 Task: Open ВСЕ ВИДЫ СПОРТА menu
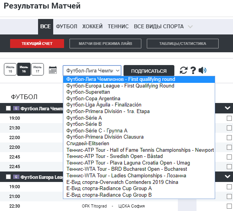coord(159,27)
